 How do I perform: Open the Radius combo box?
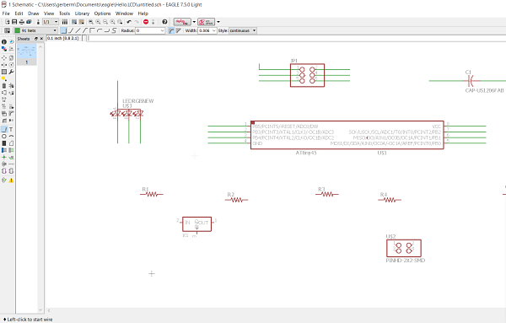[150, 30]
